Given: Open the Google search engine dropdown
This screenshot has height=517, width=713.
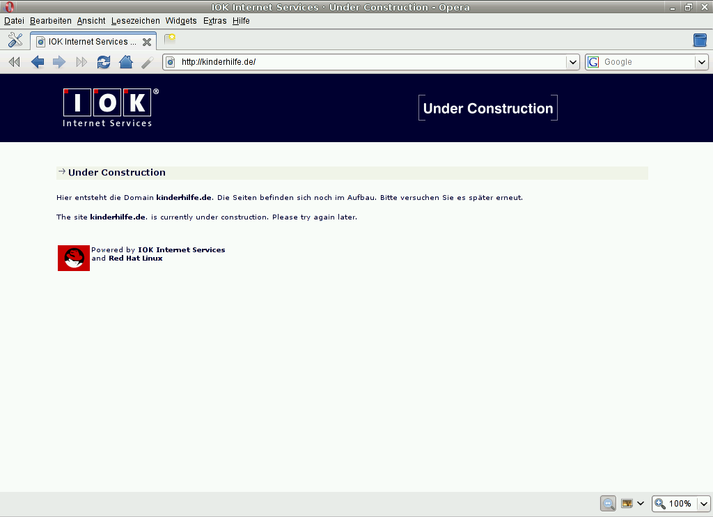Looking at the screenshot, I should pyautogui.click(x=701, y=62).
